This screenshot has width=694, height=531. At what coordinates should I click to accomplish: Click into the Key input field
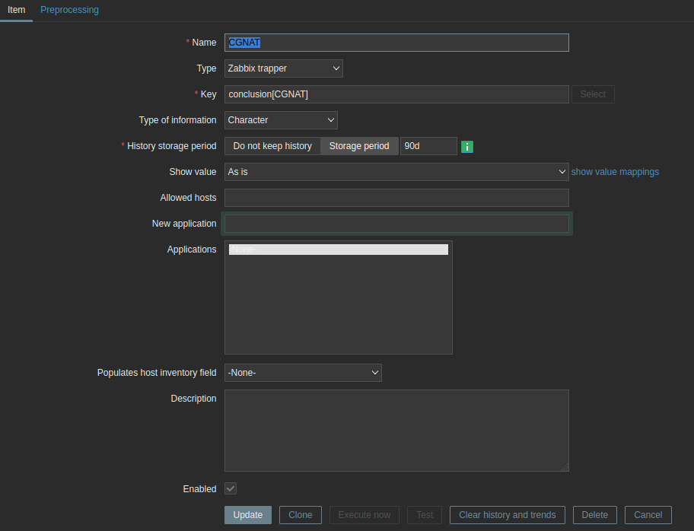coord(396,94)
